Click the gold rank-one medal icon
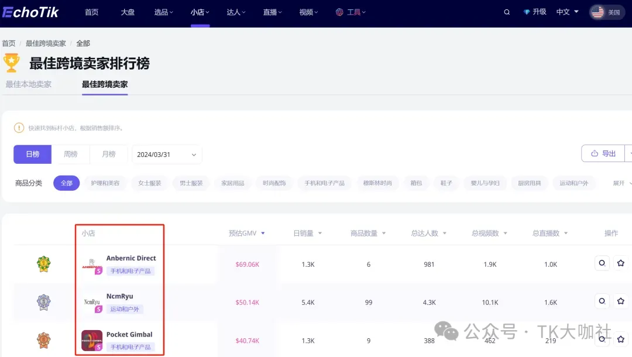This screenshot has width=632, height=357. point(43,265)
